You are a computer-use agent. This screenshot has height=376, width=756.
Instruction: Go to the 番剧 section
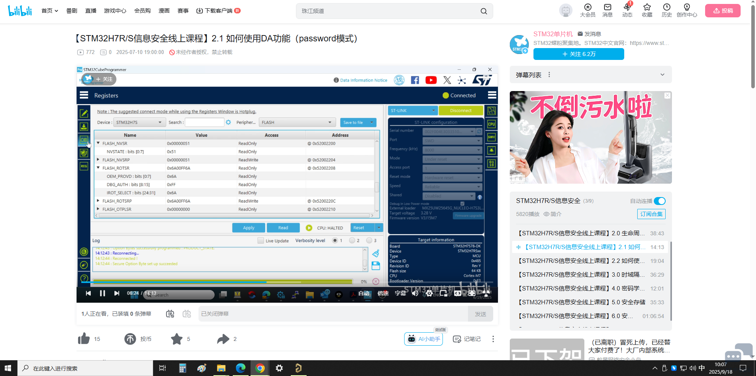pos(72,11)
